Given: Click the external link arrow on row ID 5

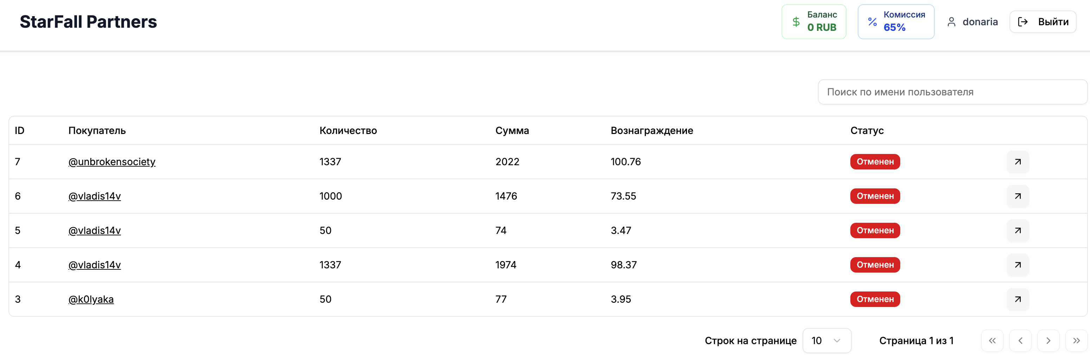Looking at the screenshot, I should 1018,230.
